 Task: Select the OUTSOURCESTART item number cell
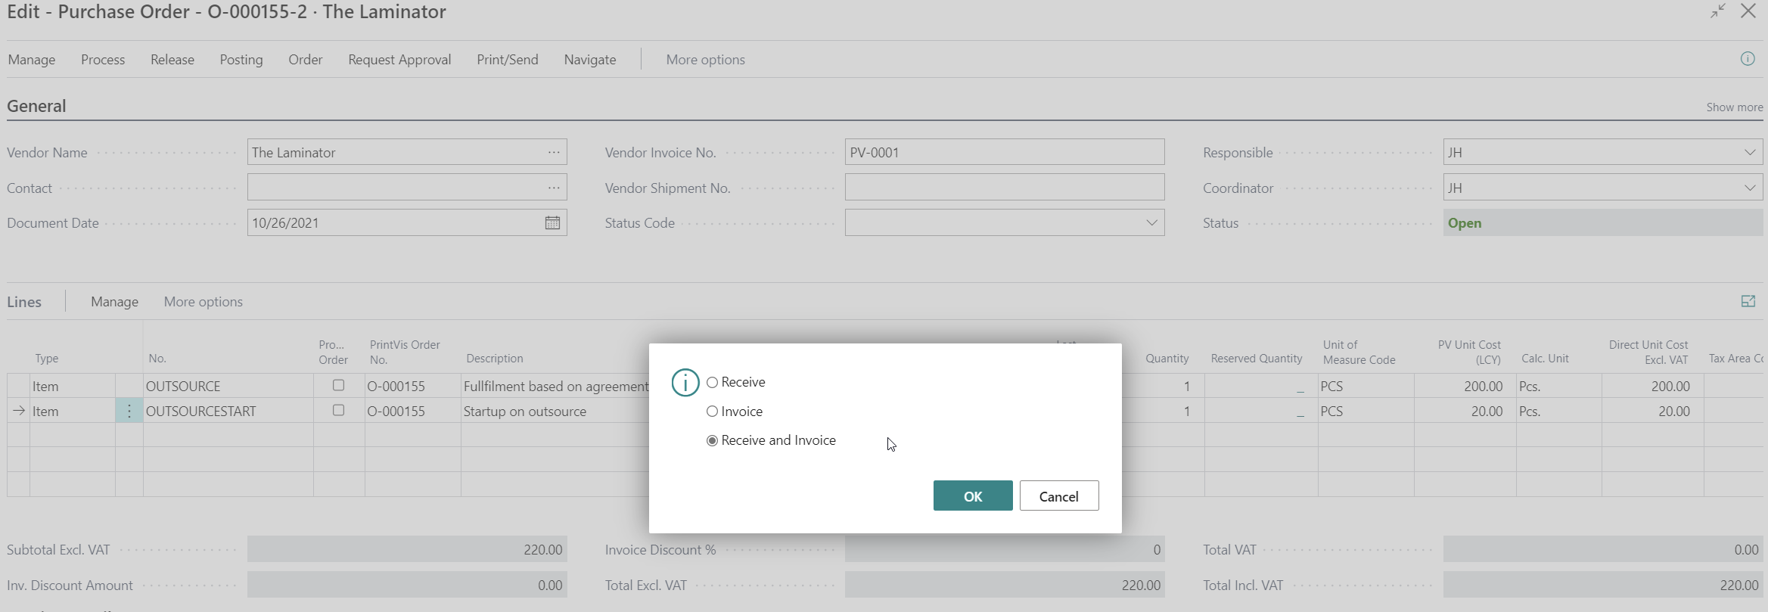tap(228, 411)
